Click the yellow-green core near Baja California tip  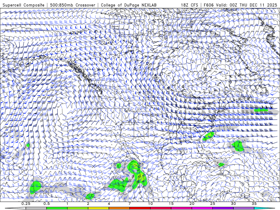point(135,165)
